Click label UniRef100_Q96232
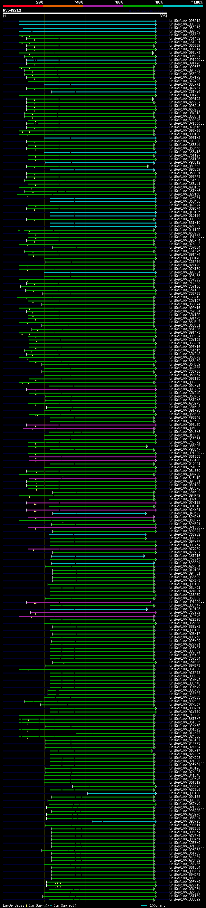This screenshot has width=206, height=908. tap(185, 849)
